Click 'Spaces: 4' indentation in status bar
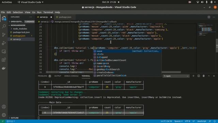Viewport: 218px width, 123px height. point(178,121)
